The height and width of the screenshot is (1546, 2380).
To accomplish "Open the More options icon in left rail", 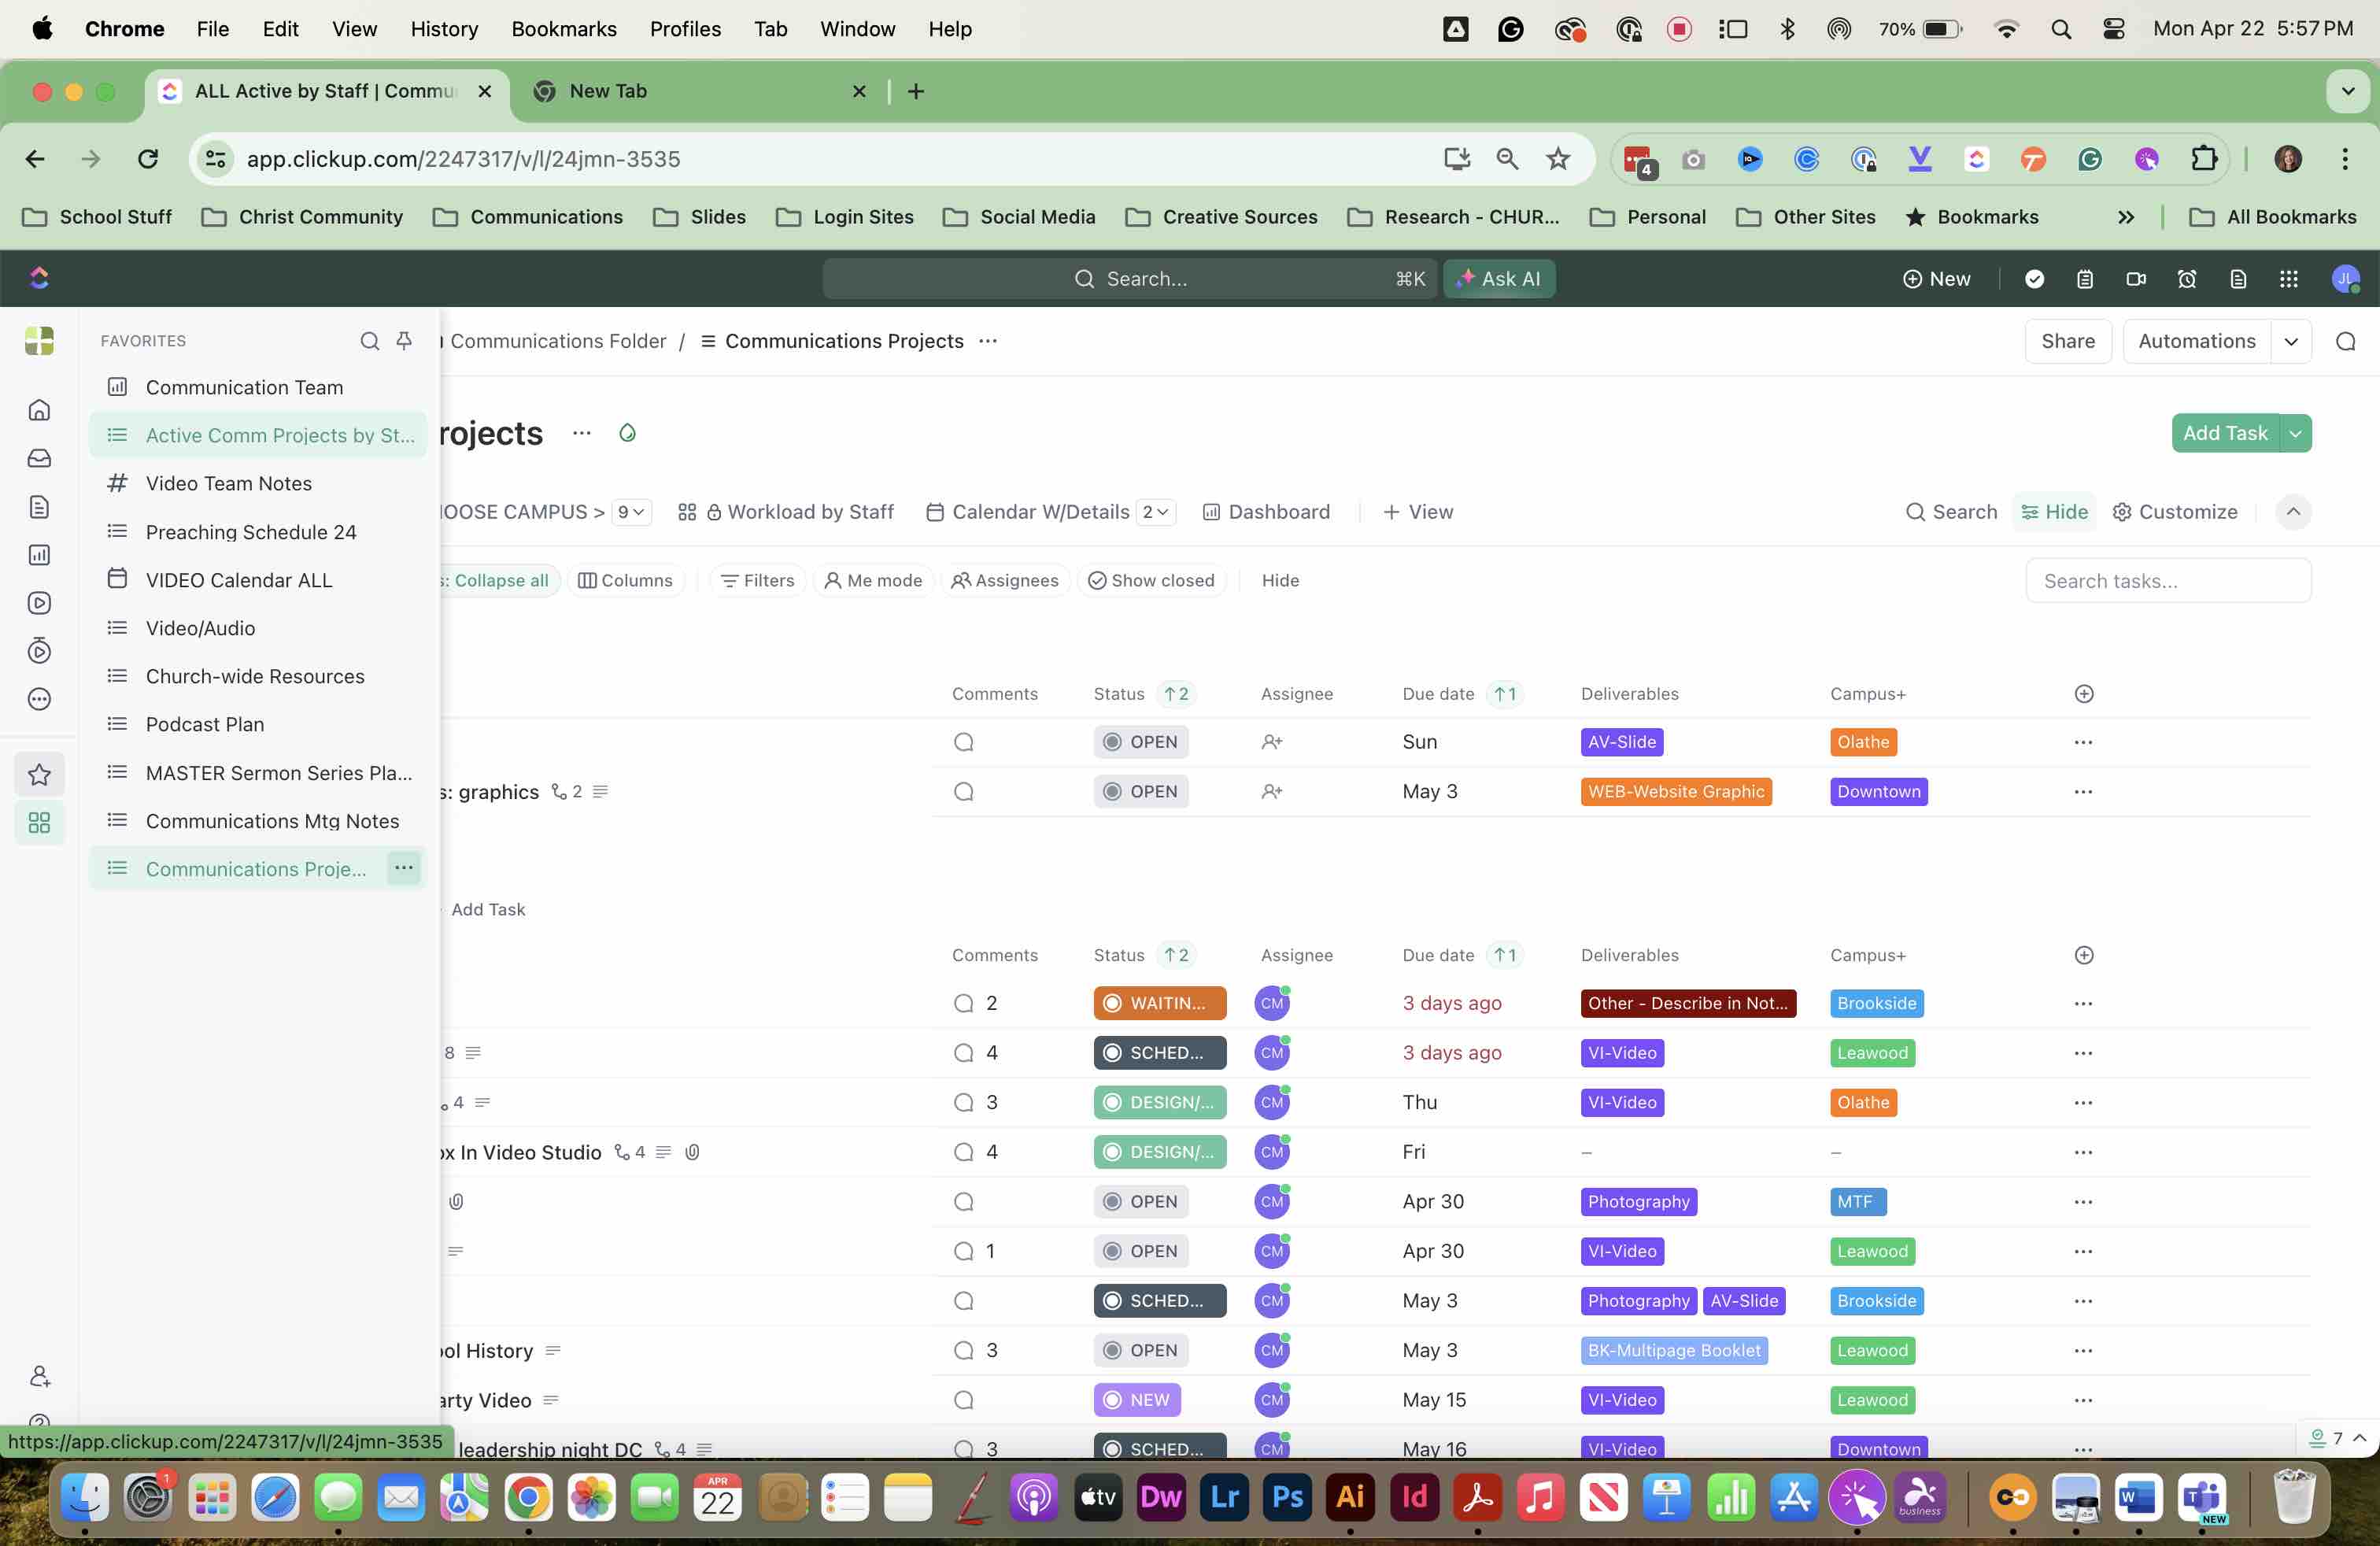I will click(39, 699).
